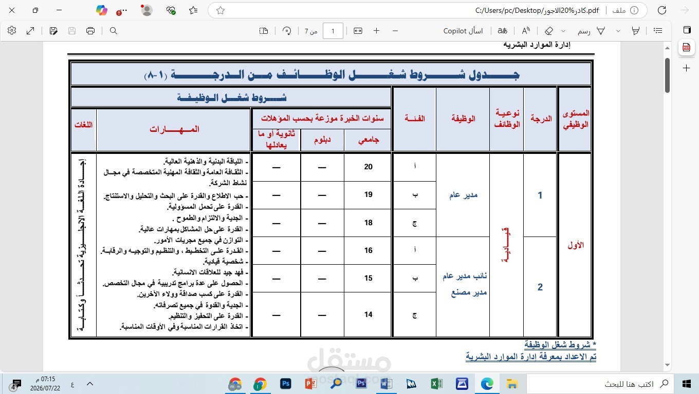Open Excel from the taskbar
Viewport: 699px width, 394px height.
coord(436,383)
